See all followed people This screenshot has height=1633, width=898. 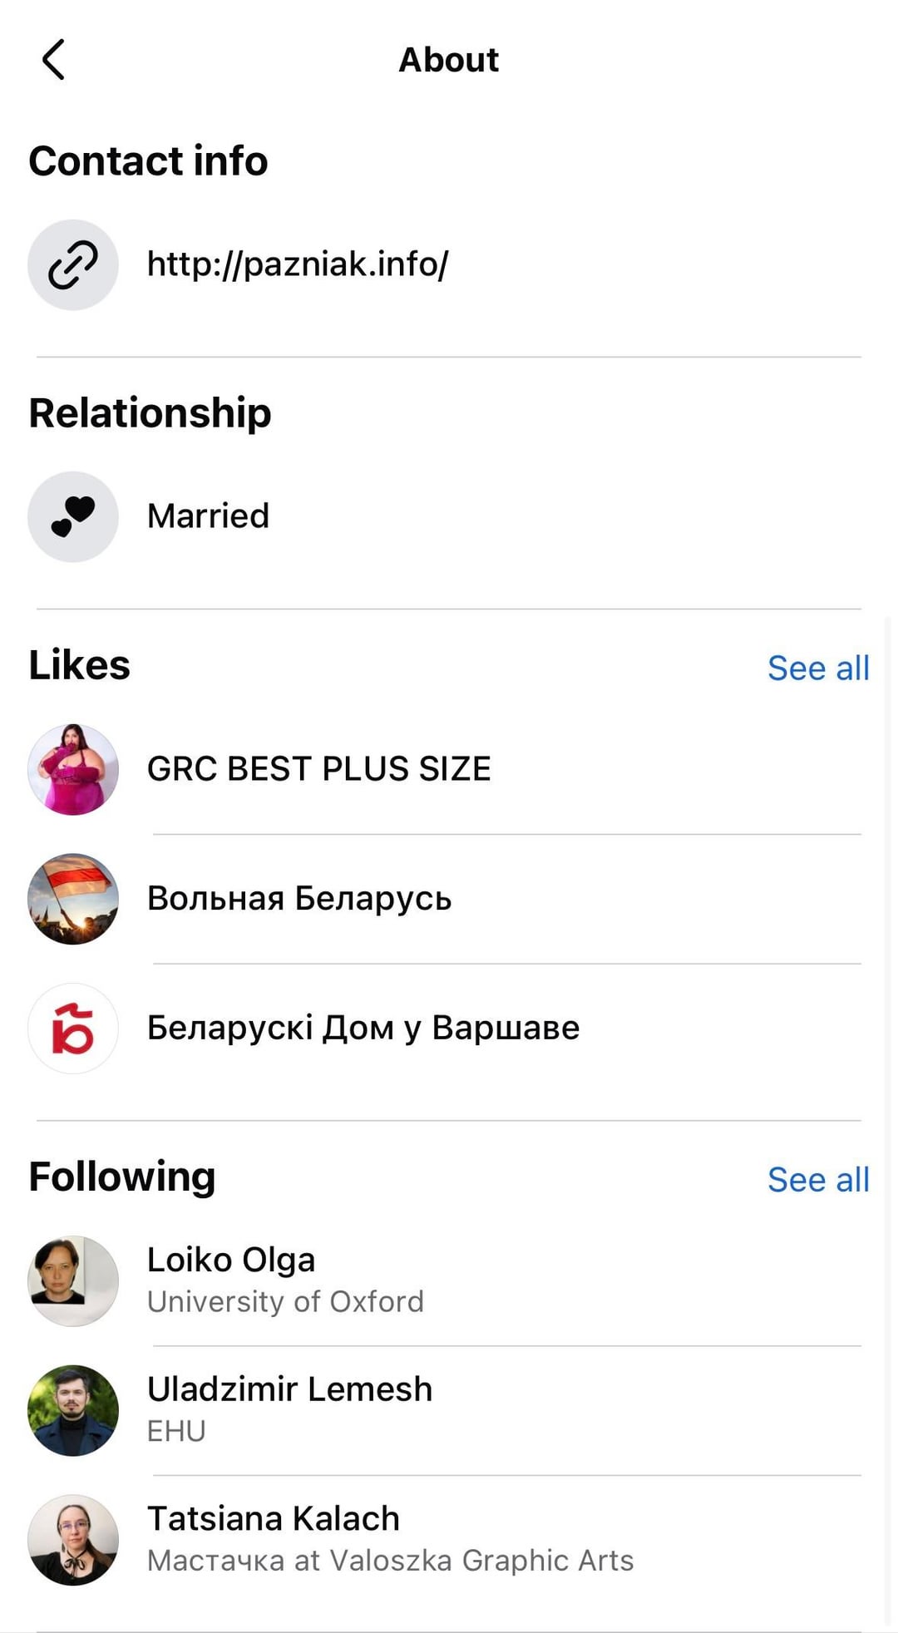pyautogui.click(x=817, y=1179)
